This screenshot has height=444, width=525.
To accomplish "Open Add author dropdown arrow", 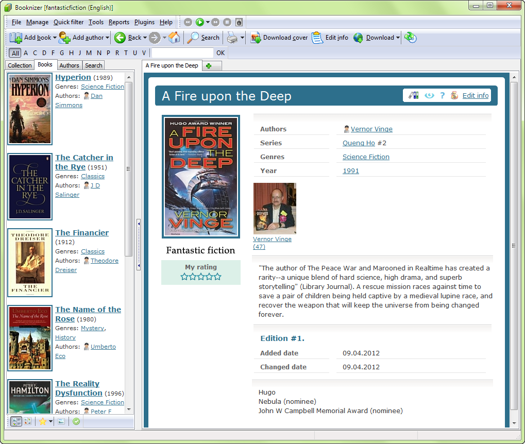I will pos(107,38).
